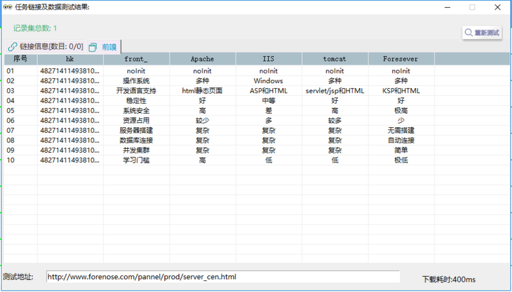Open the 链接信息 tab
The image size is (512, 292).
tap(45, 47)
